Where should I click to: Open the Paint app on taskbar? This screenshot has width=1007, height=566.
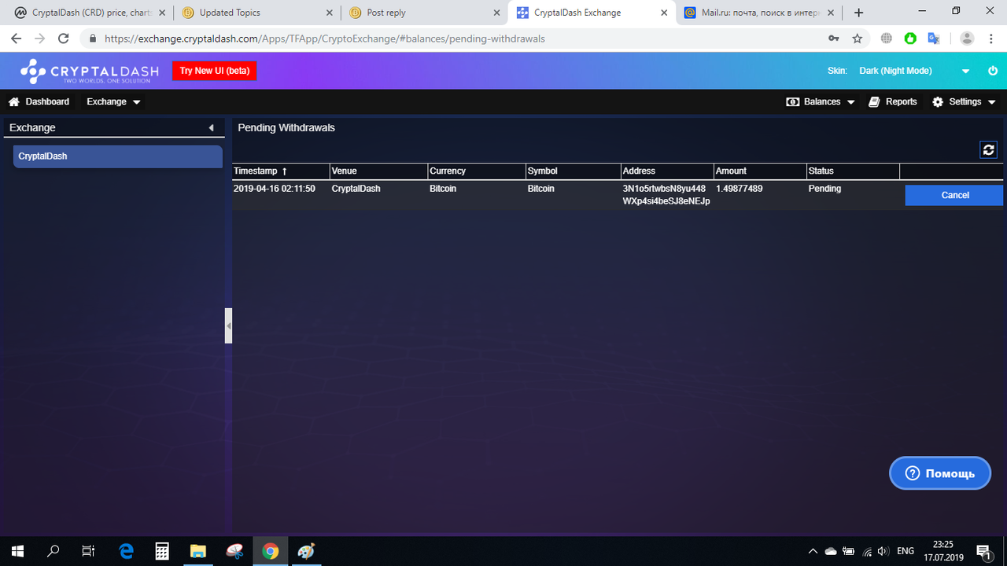coord(306,550)
